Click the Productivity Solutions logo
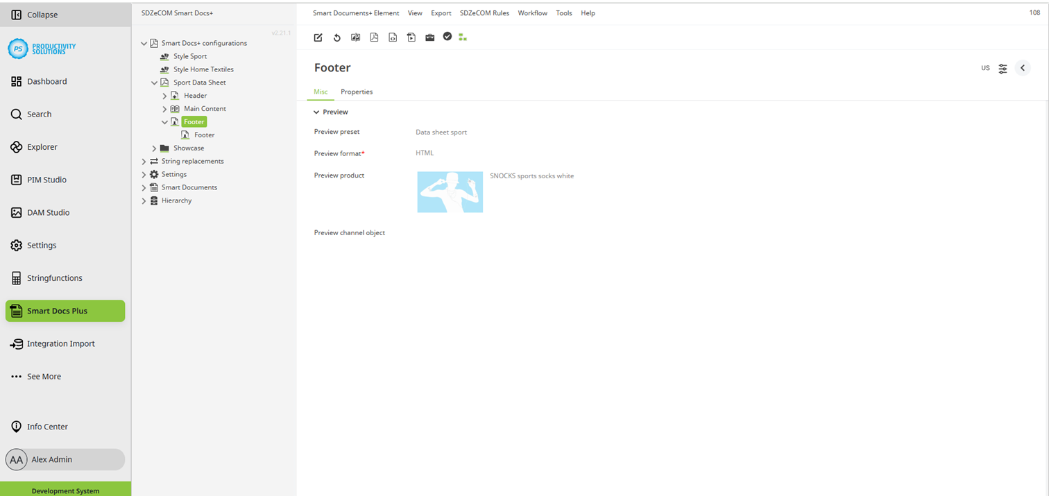 click(x=42, y=49)
